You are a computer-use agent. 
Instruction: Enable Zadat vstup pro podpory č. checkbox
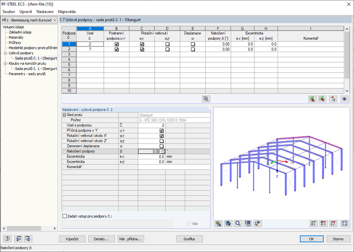(x=65, y=216)
